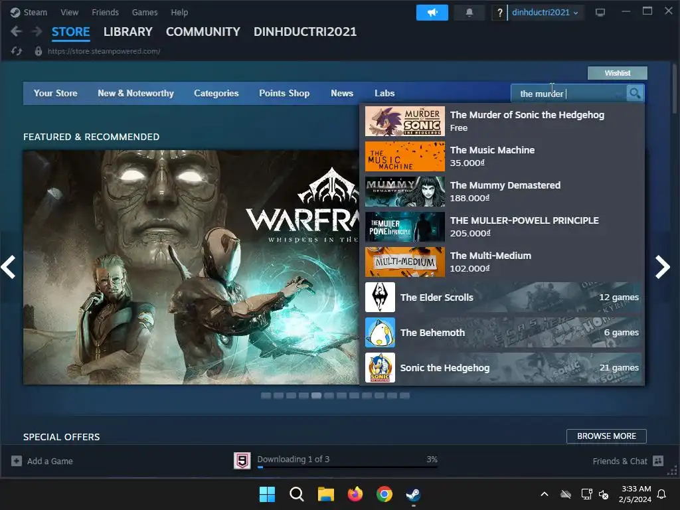
Task: Click the download progress bar
Action: click(347, 467)
